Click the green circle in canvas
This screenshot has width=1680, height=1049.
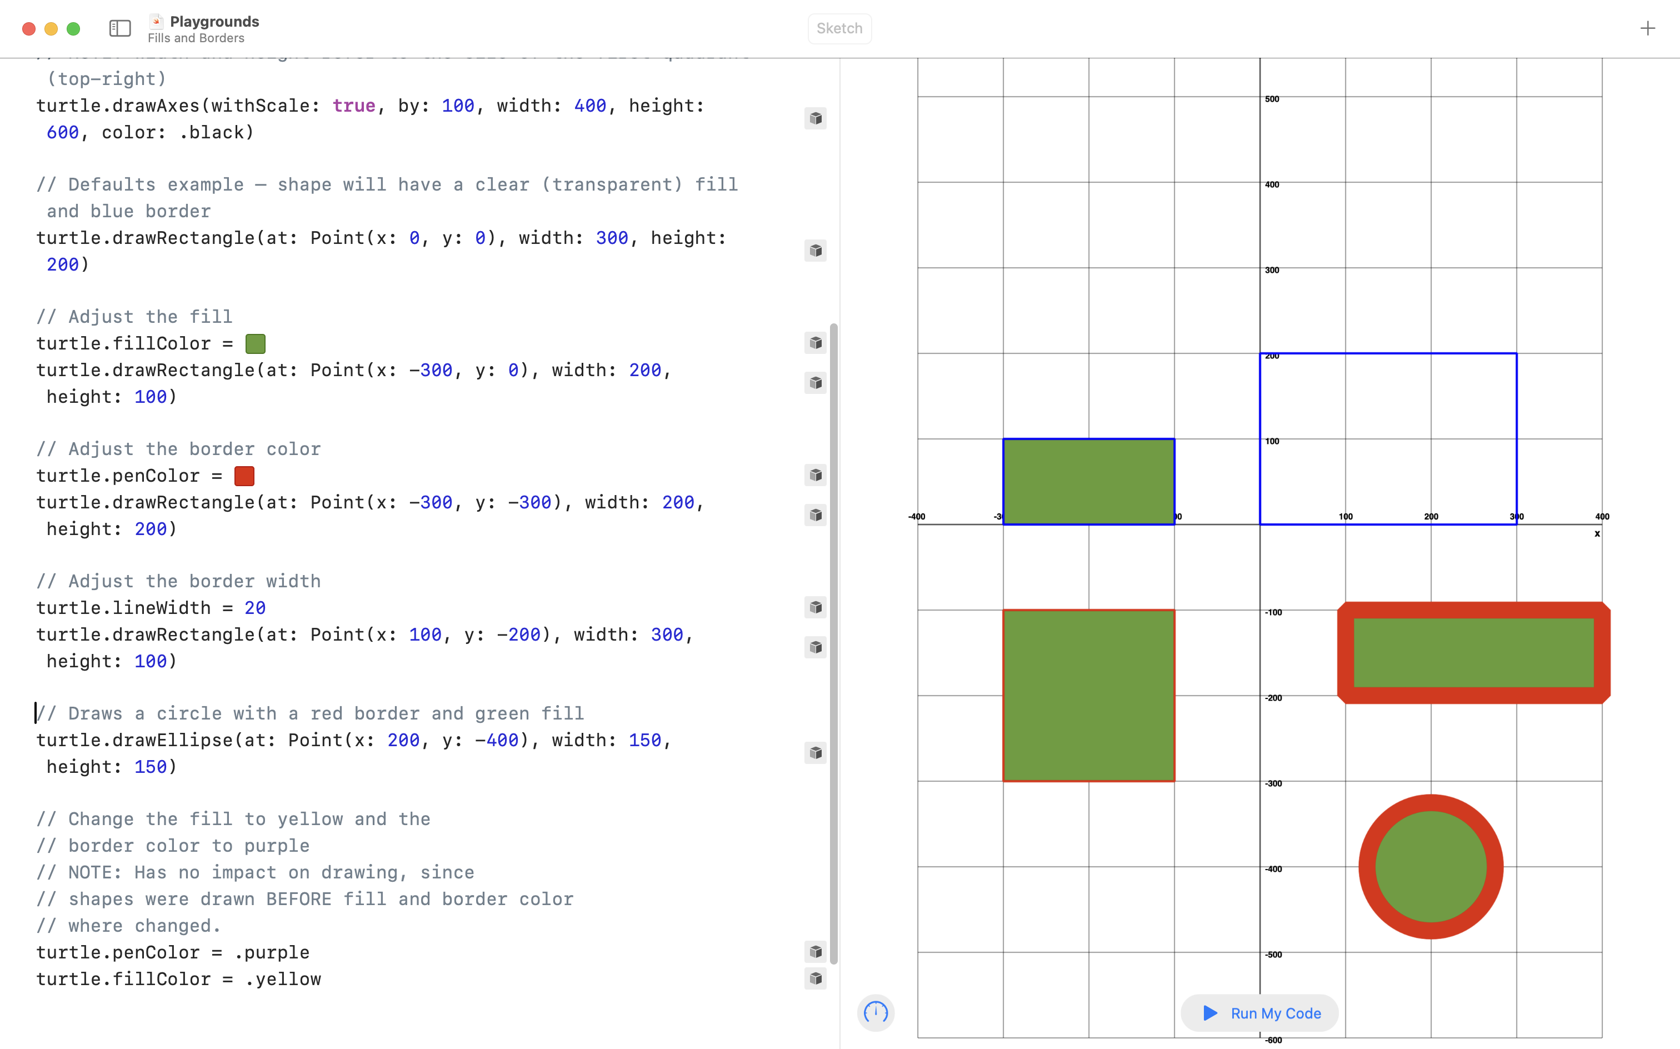point(1431,867)
